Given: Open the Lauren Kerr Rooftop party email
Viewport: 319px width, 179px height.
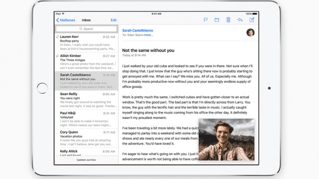Looking at the screenshot, I should pos(87,43).
